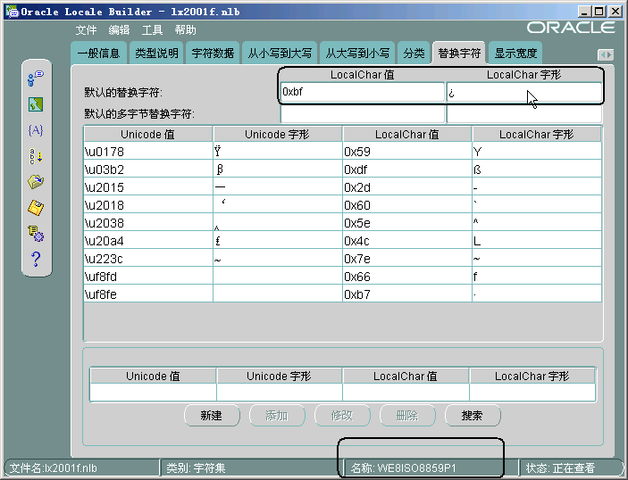Select the character set {A} icon
The image size is (628, 480).
(36, 130)
